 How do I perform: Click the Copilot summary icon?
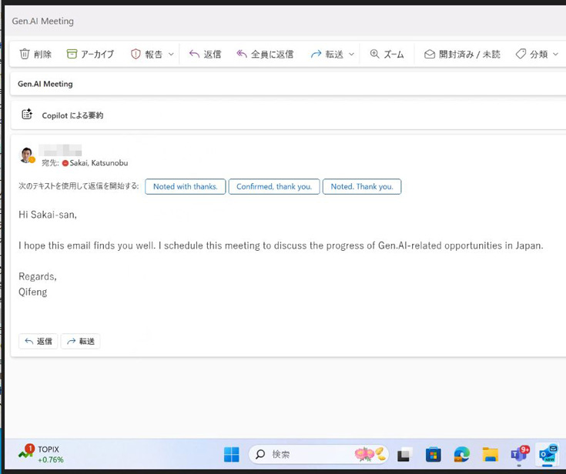tap(27, 115)
